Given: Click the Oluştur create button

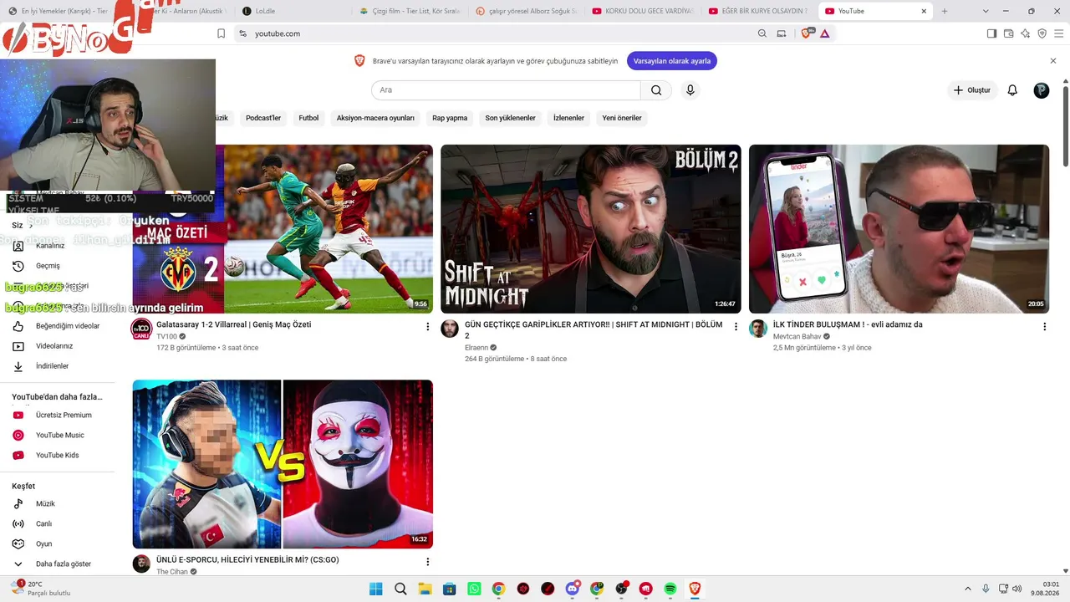Looking at the screenshot, I should coord(972,90).
